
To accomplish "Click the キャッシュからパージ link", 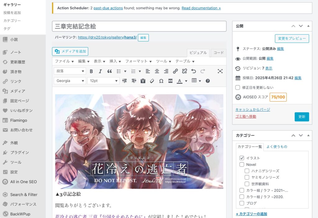I will click(x=252, y=110).
